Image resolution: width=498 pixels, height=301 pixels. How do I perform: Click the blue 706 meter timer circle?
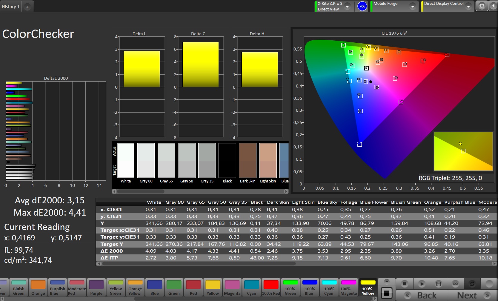(x=362, y=6)
